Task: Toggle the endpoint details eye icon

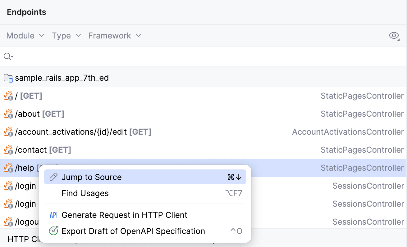Action: point(393,35)
